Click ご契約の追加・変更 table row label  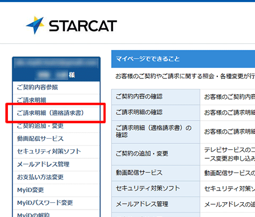[156, 154]
